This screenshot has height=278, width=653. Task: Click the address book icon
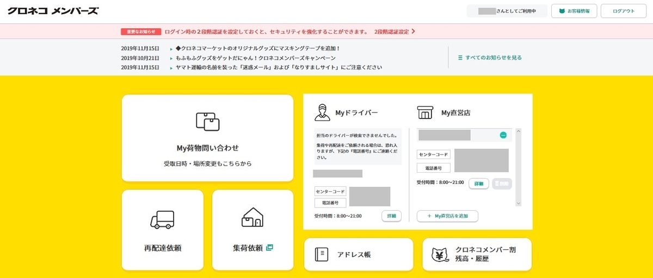322,254
